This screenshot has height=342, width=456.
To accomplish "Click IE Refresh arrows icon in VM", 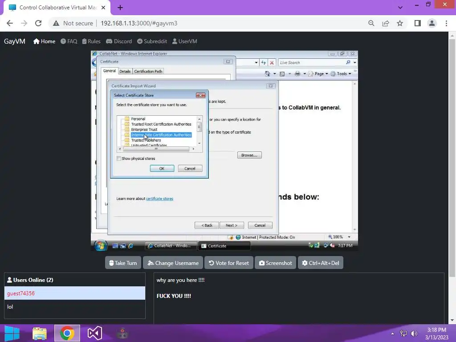I will click(263, 62).
